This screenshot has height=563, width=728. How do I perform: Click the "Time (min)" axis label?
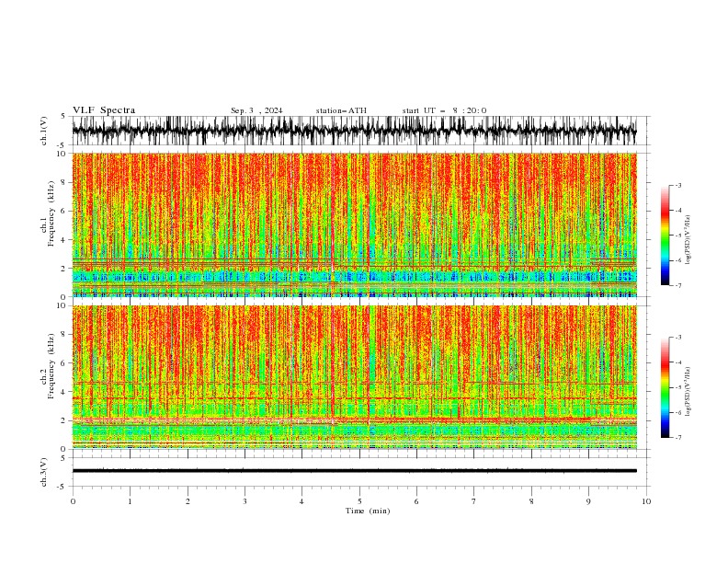(x=368, y=511)
